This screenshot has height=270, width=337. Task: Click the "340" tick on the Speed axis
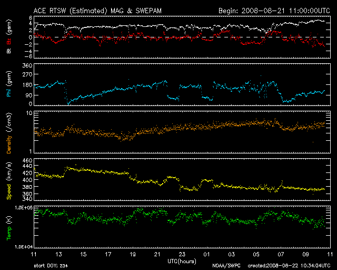[27, 198]
